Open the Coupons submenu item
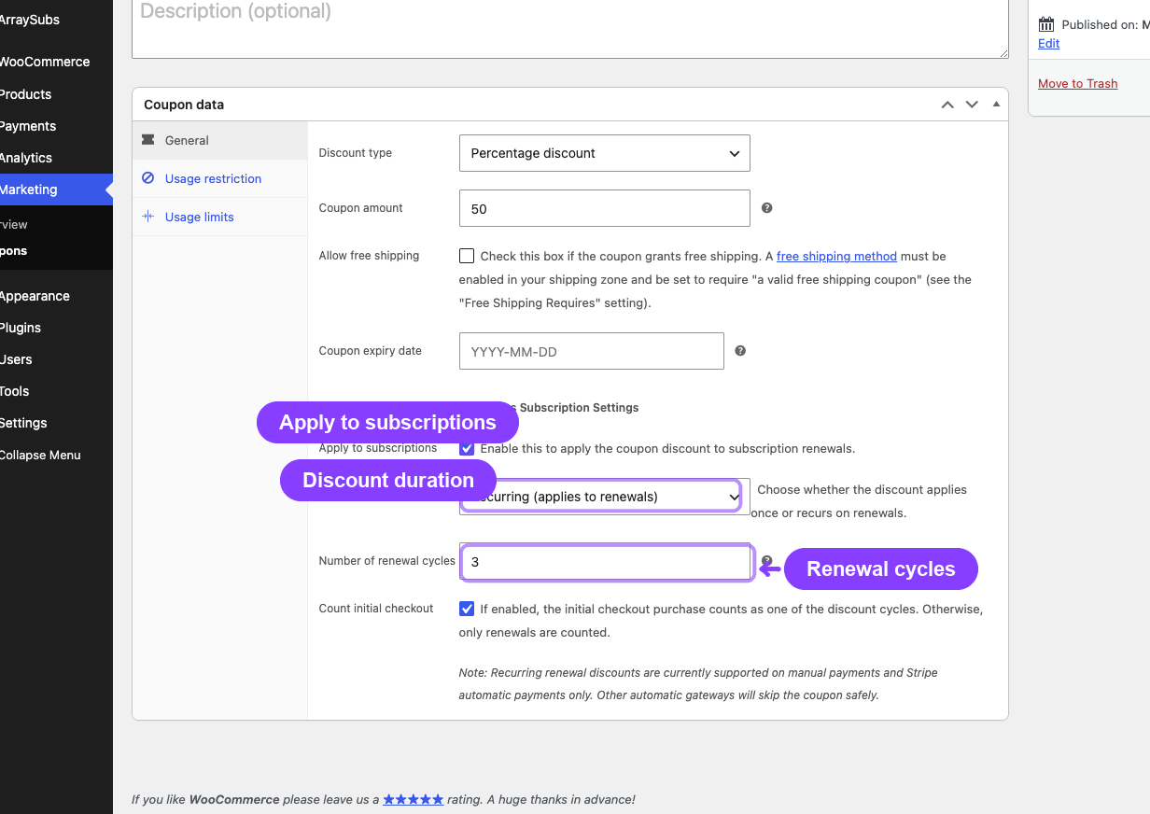 coord(56,250)
